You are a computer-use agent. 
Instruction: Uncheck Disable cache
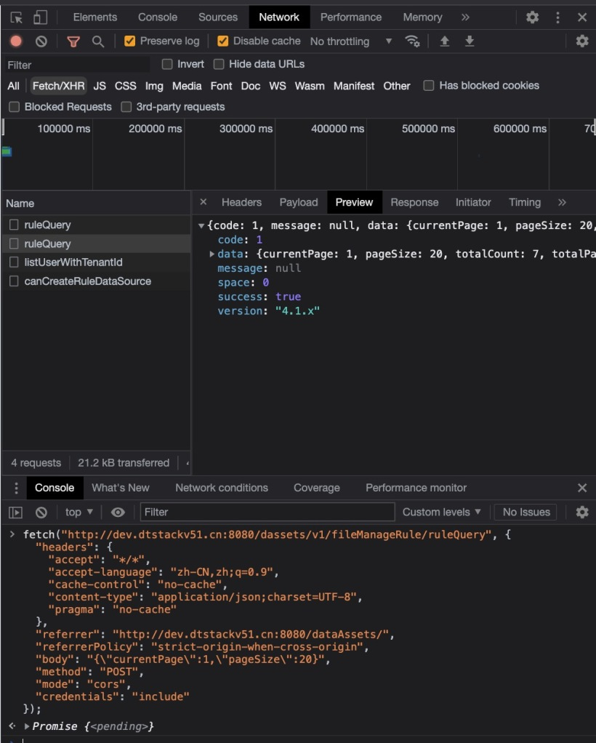click(x=222, y=41)
